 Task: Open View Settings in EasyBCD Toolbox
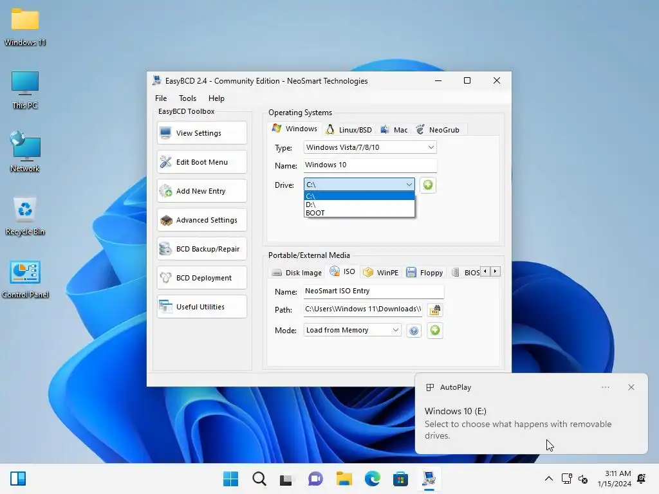pyautogui.click(x=201, y=133)
